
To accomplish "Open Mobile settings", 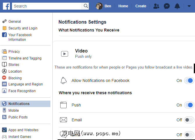I will [x=14, y=111].
